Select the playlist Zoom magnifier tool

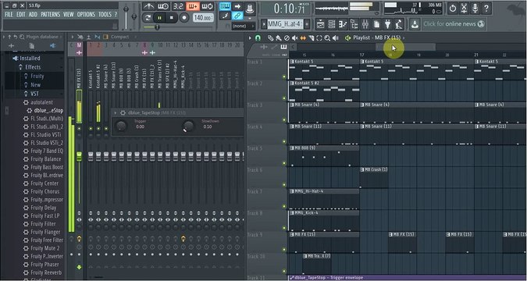327,38
